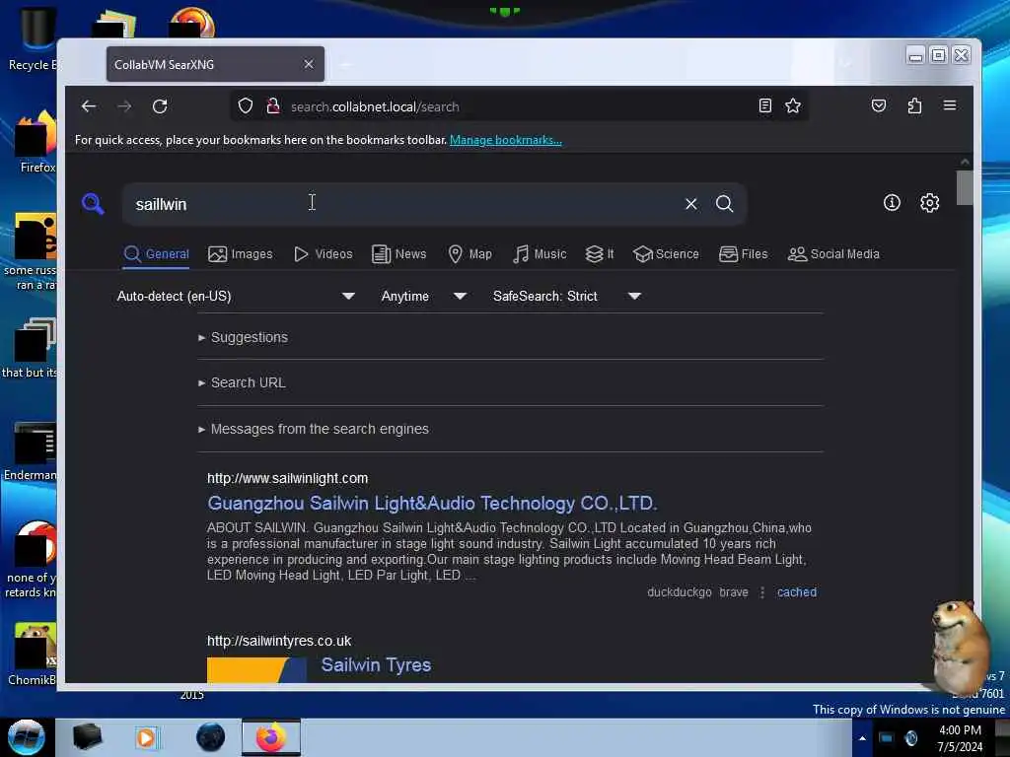Open the Windows Start orb

click(27, 737)
